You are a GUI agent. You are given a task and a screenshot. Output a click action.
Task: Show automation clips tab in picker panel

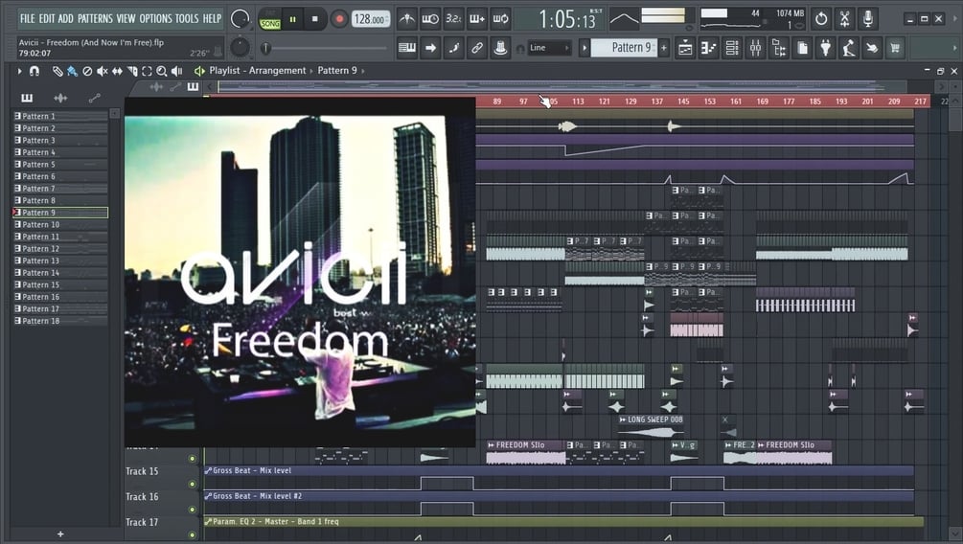(x=94, y=98)
